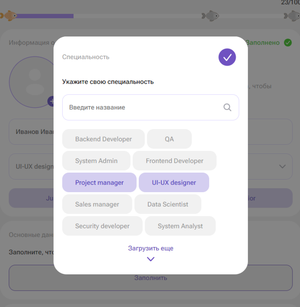Click the purple profile progress bar
Screen dimensions: 300x307
(x=44, y=16)
